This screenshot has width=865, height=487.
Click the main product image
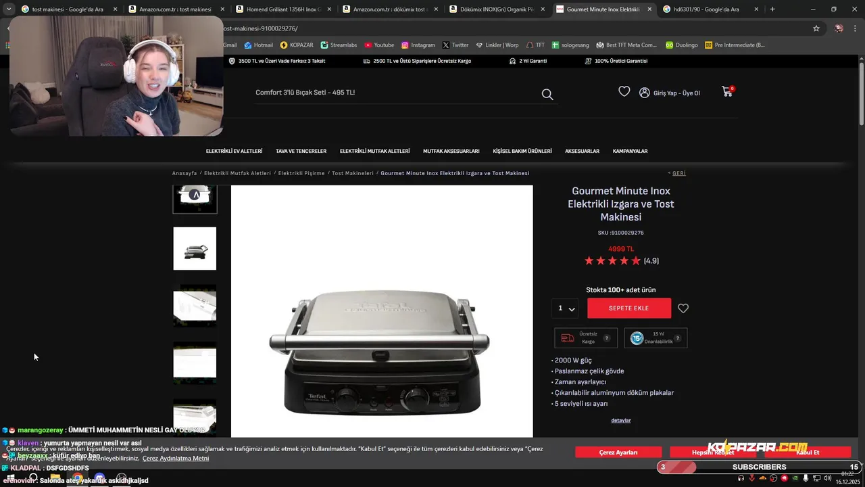point(382,311)
